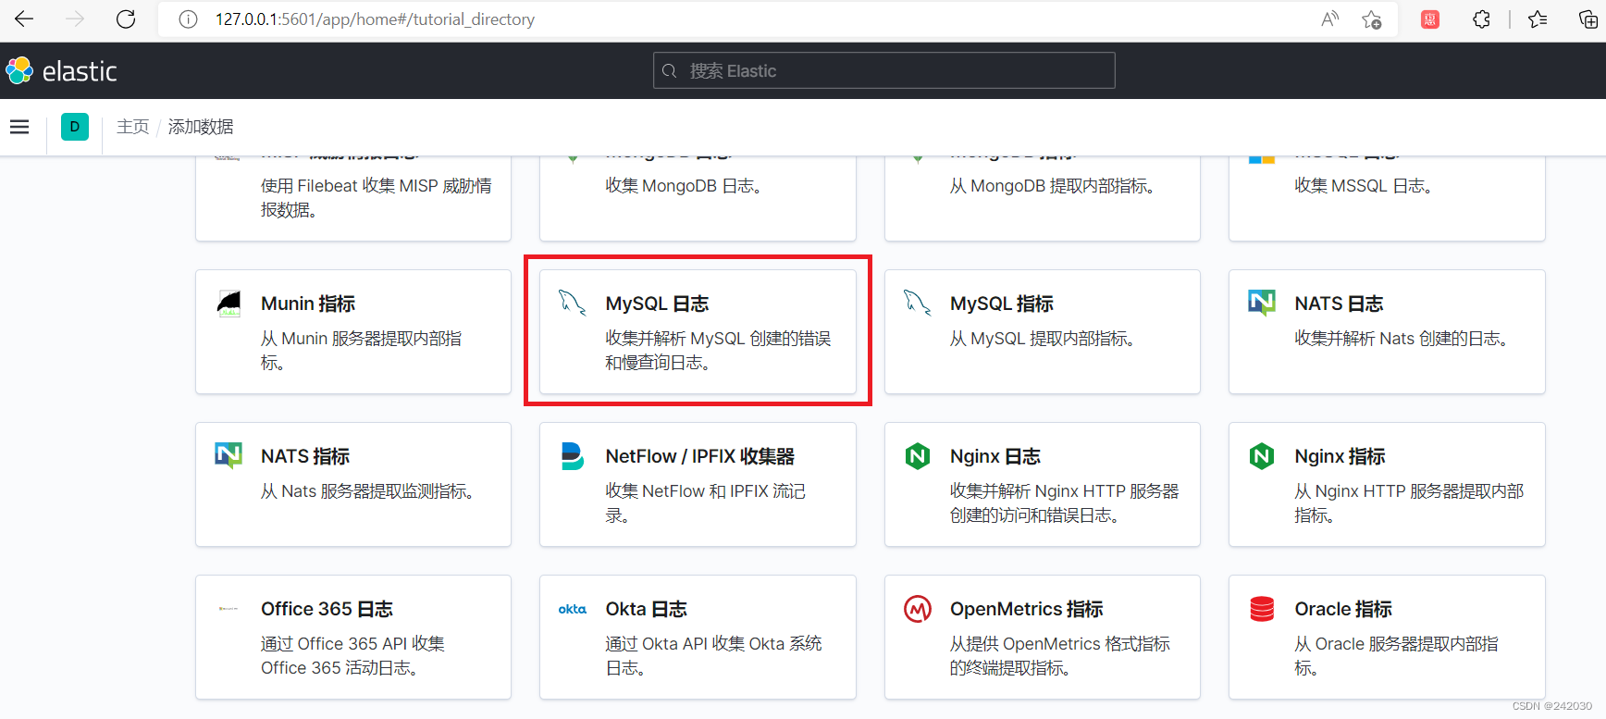
Task: Open the Office 365 日志 card title
Action: pyautogui.click(x=327, y=609)
